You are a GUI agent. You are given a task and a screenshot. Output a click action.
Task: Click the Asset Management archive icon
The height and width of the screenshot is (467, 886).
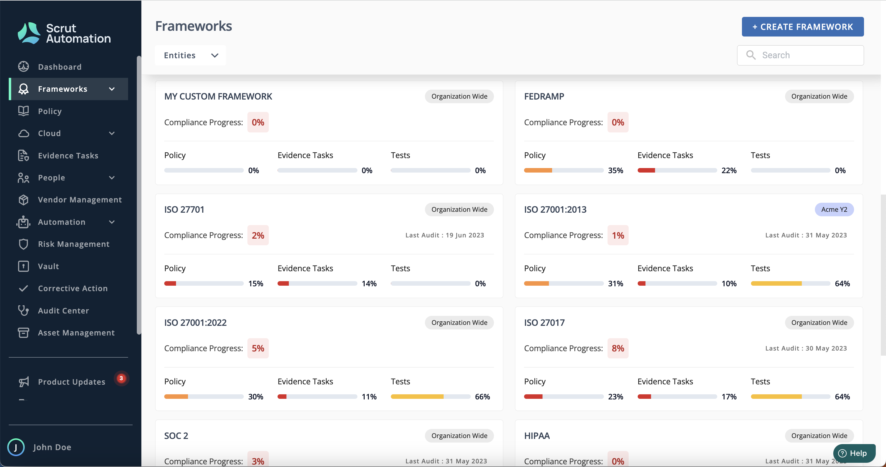(x=24, y=333)
